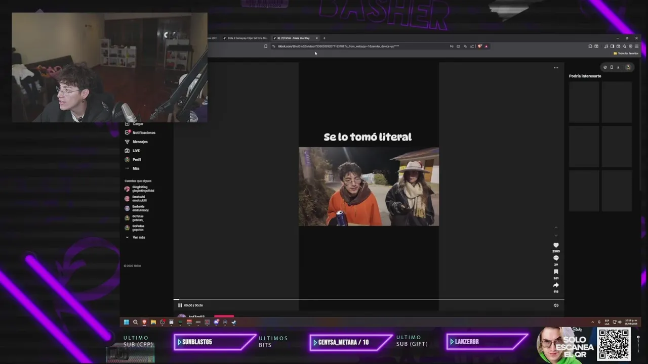Open Emetsukii followed account
Viewport: 648px width, 364px height.
(136, 199)
